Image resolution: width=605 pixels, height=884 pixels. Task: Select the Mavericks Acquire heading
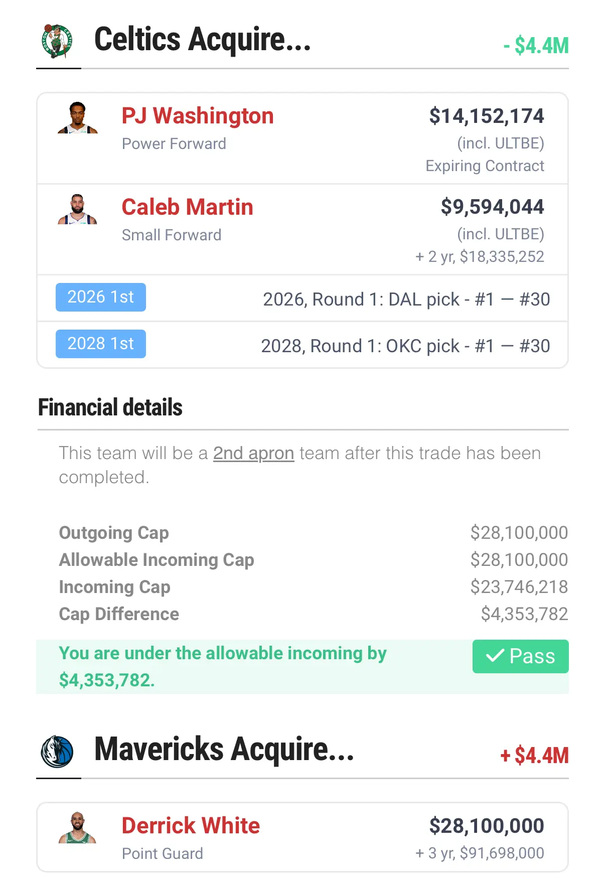click(x=224, y=750)
